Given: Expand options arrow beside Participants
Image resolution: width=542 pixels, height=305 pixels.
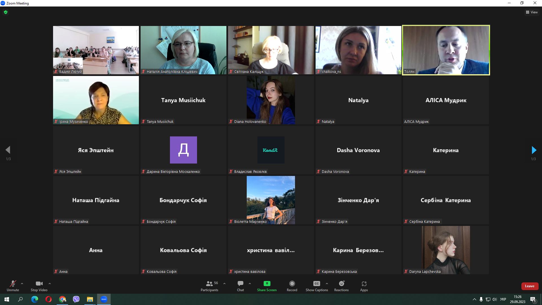Looking at the screenshot, I should pos(224,284).
